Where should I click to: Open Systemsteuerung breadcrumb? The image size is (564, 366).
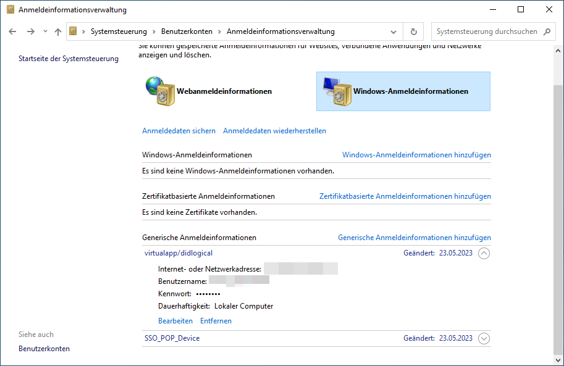tap(119, 31)
